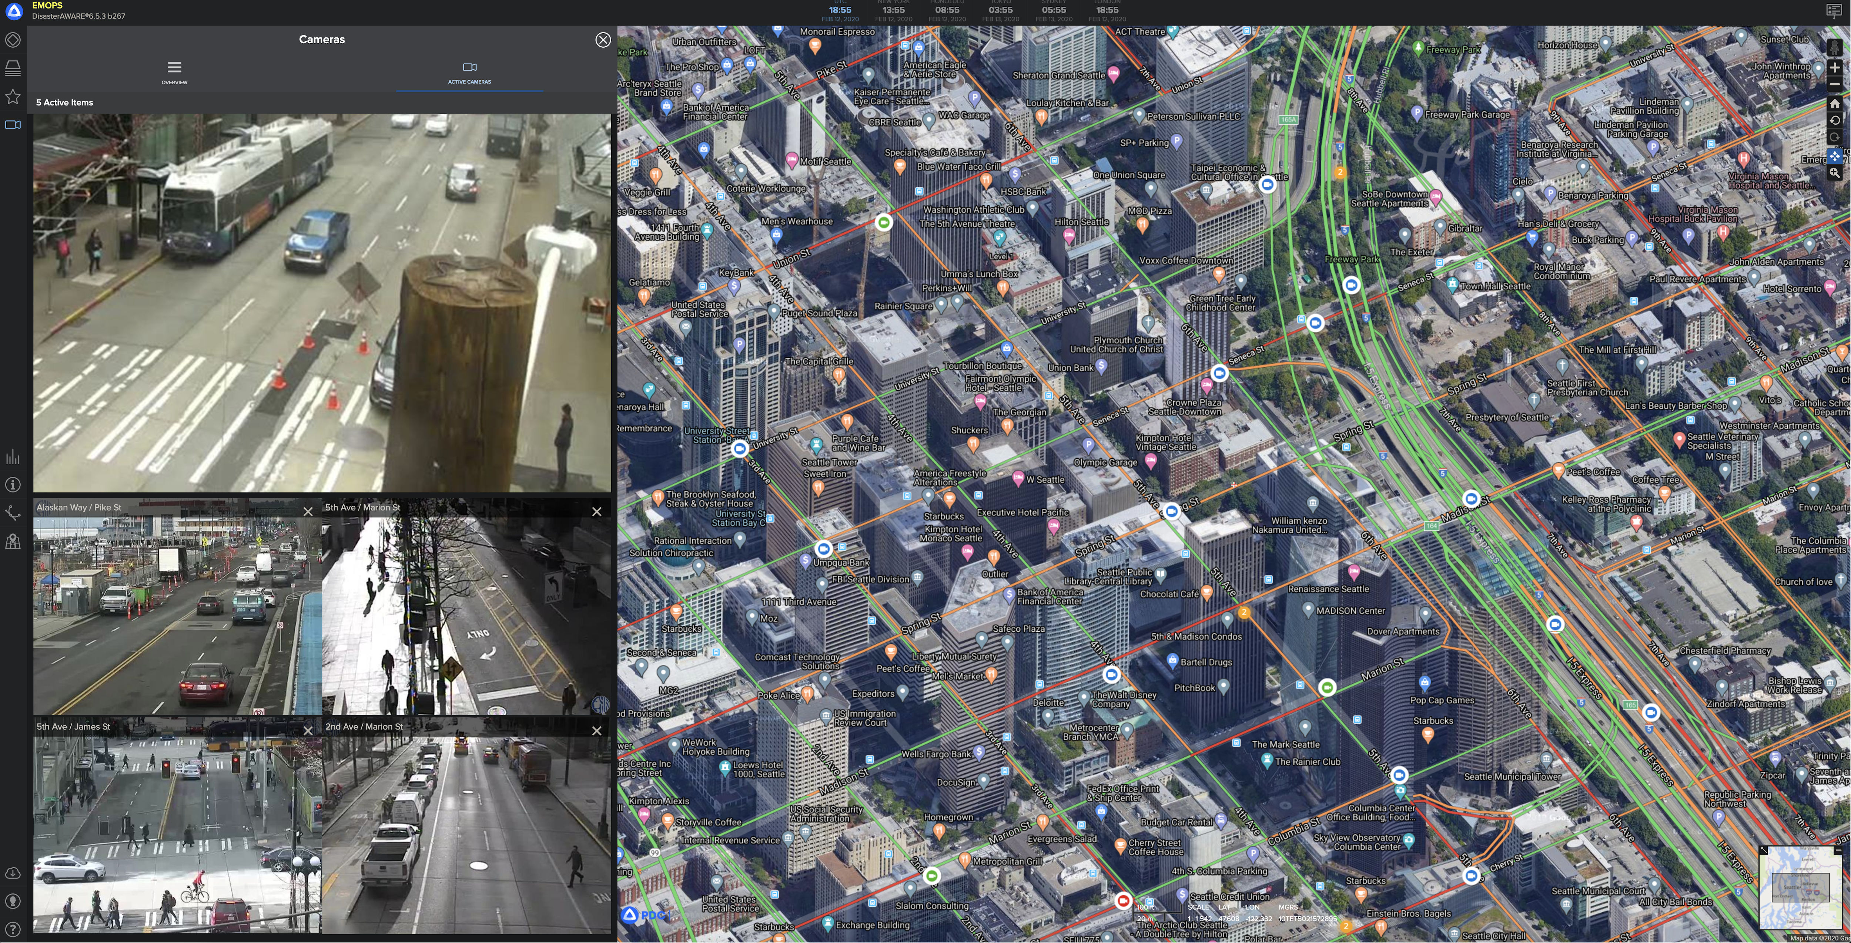The height and width of the screenshot is (943, 1851).
Task: Click the help question mark icon
Action: [x=13, y=929]
